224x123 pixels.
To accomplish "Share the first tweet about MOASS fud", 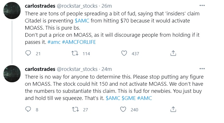I will coord(173,53).
